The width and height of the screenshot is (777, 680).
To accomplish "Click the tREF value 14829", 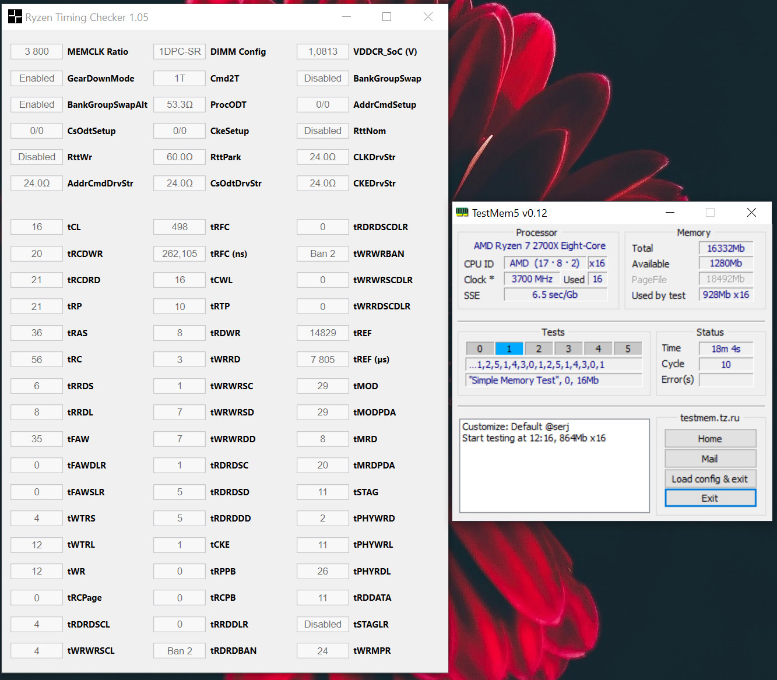I will point(323,333).
